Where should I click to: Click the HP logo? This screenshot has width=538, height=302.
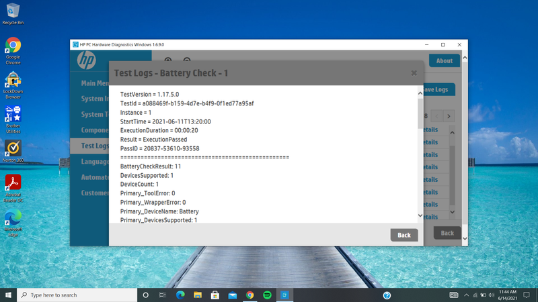[87, 60]
